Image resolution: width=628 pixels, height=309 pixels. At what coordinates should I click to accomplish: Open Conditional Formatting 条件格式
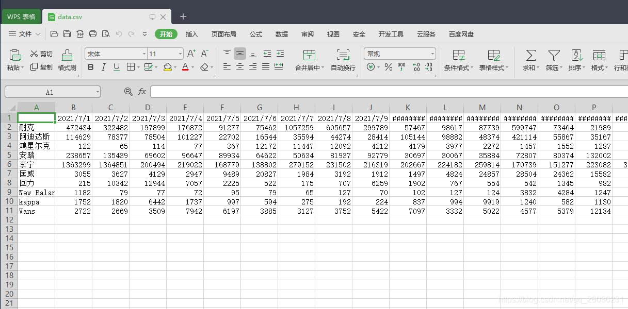click(458, 60)
